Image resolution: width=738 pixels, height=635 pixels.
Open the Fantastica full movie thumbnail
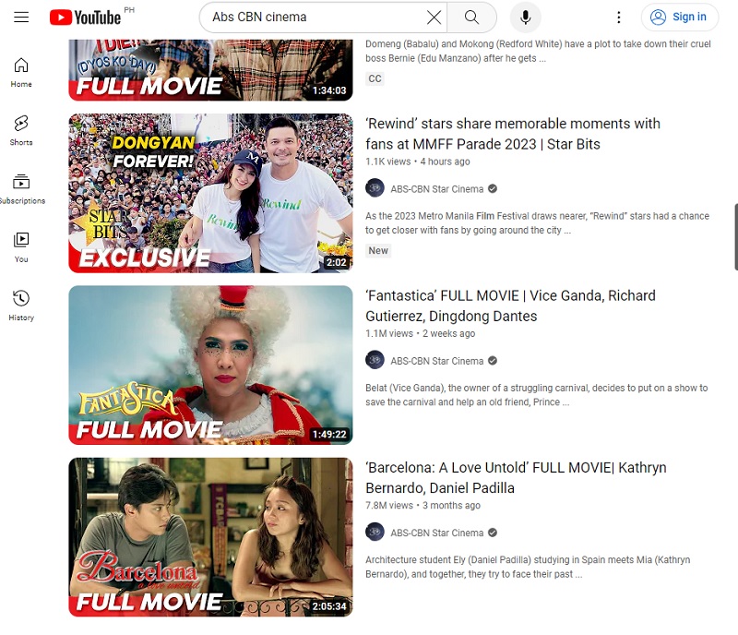pos(210,365)
